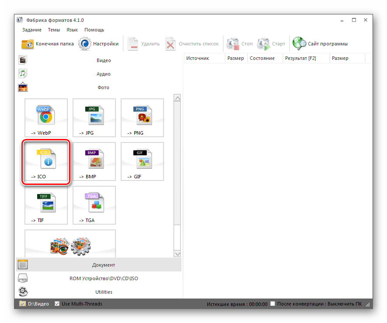The height and width of the screenshot is (323, 387).
Task: Click the format list scrollbar thumb
Action: [x=177, y=163]
